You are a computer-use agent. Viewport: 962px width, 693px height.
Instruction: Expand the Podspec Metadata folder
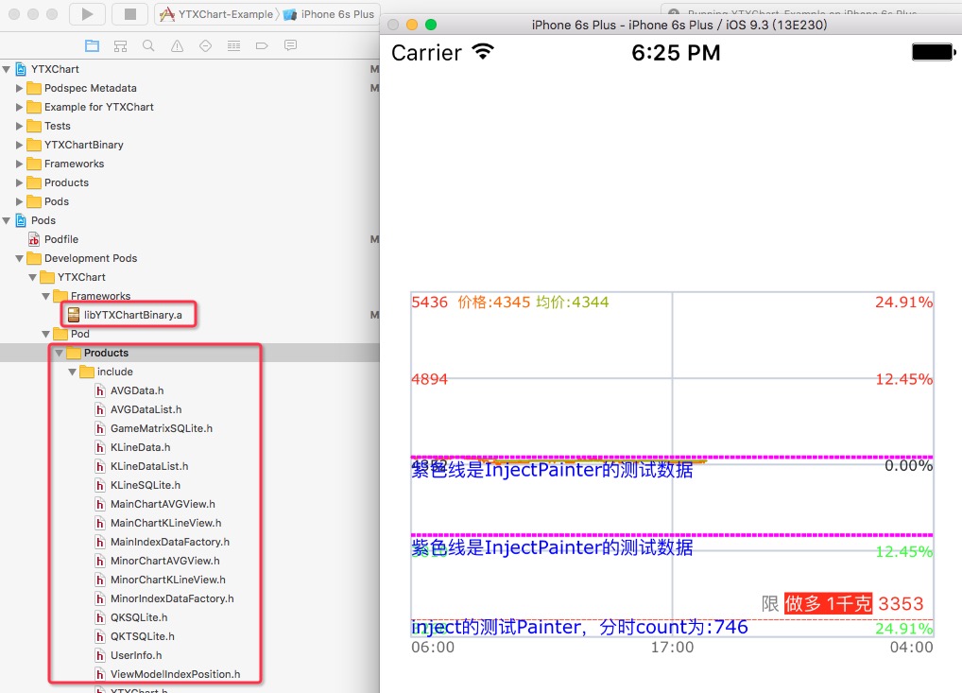coord(18,88)
